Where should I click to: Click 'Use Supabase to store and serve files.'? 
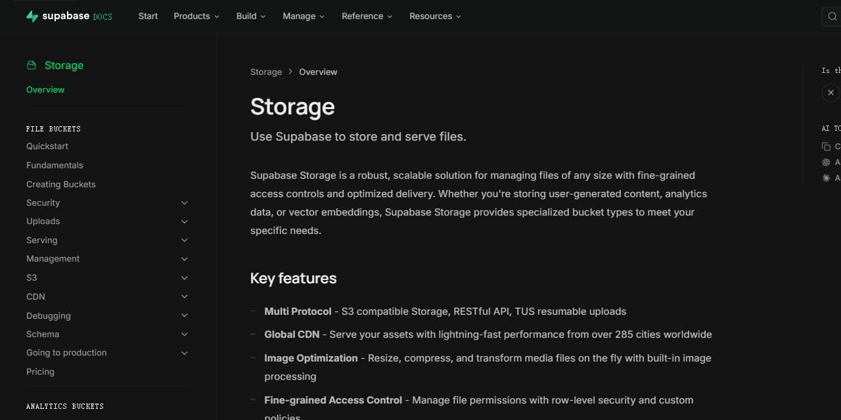click(x=358, y=137)
